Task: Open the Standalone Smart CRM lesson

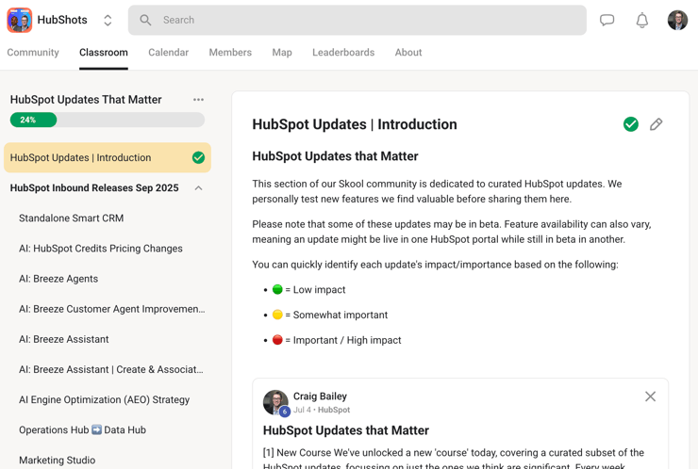Action: click(72, 218)
